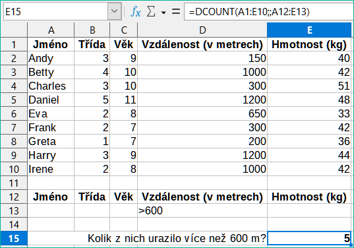The height and width of the screenshot is (248, 354).
Task: Open the Name Box dropdown arrow
Action: (x=115, y=11)
